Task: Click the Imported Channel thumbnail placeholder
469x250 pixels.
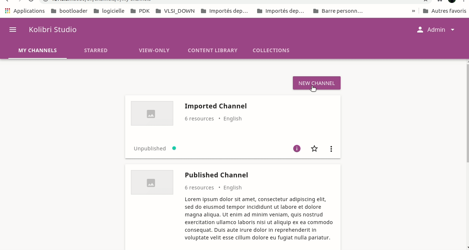Action: [x=152, y=114]
